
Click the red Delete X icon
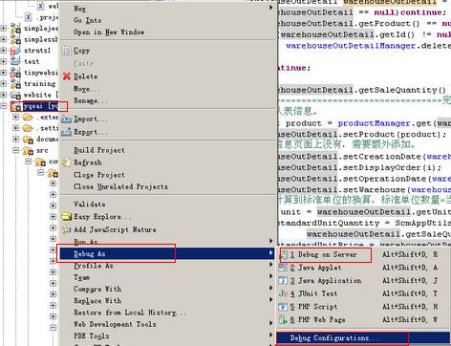point(67,76)
